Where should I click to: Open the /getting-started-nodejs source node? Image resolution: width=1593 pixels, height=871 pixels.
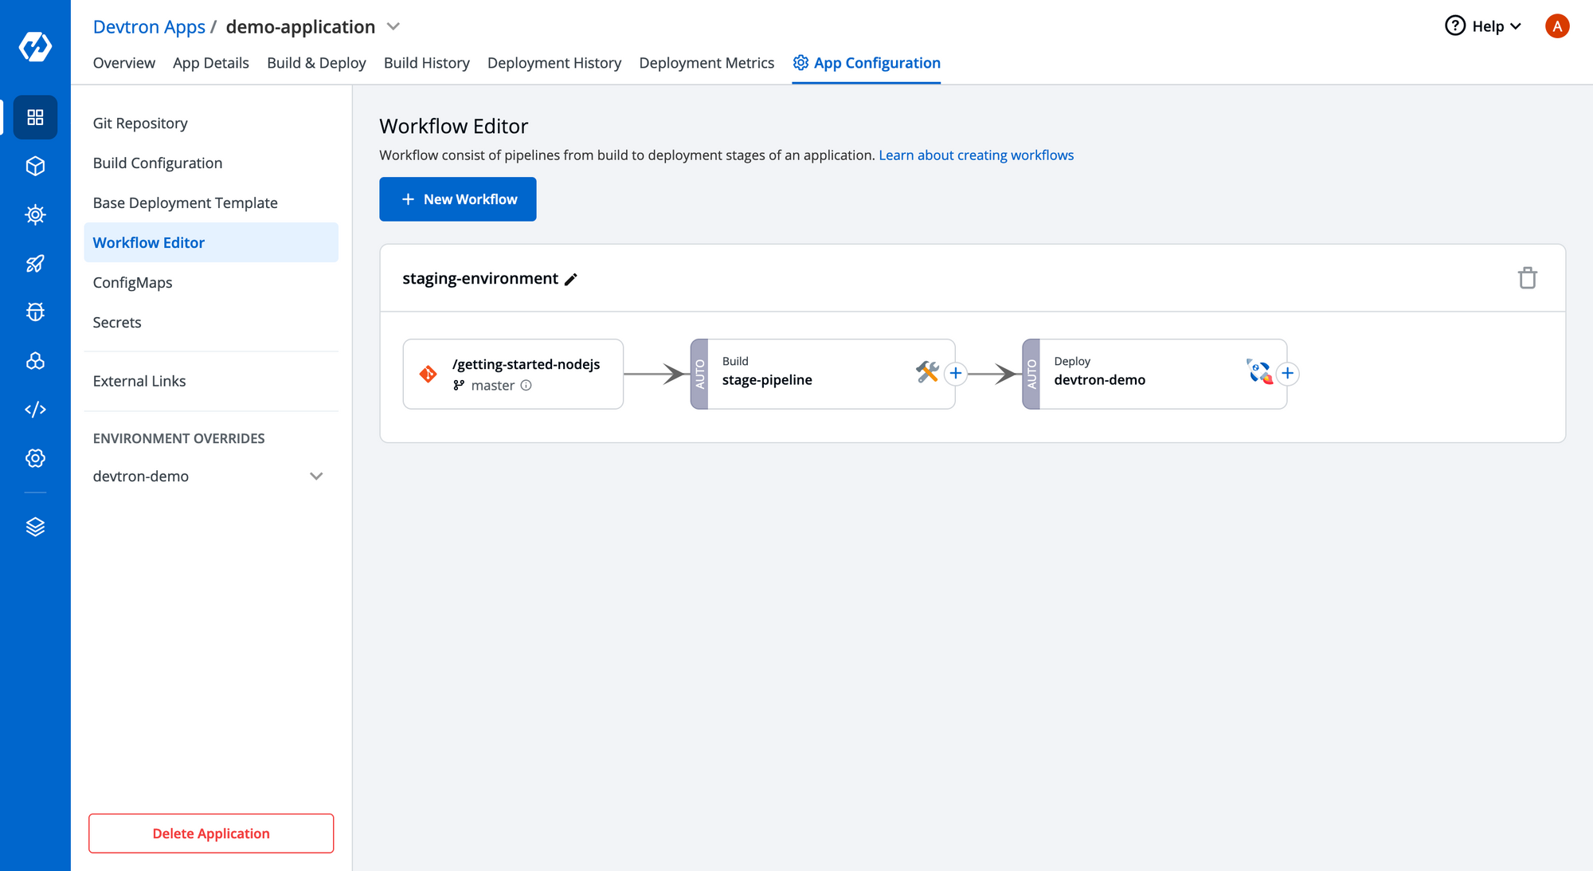pos(513,375)
